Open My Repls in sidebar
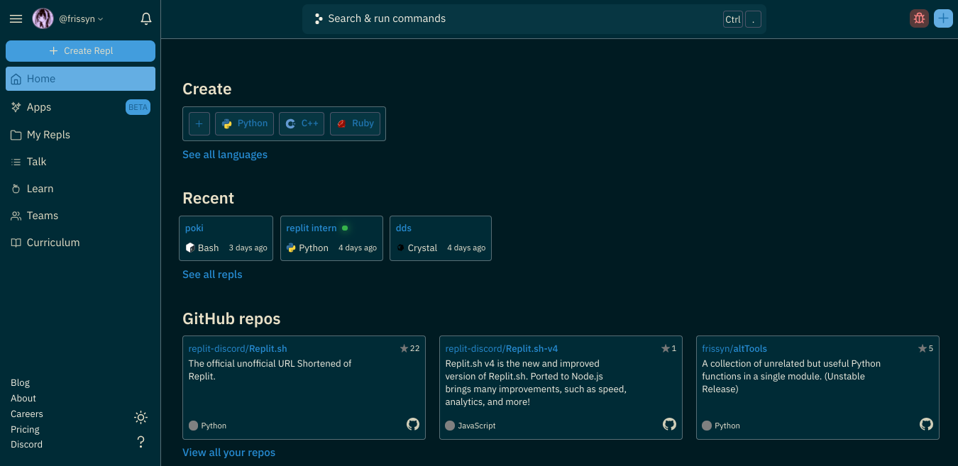Viewport: 958px width, 466px height. (x=48, y=135)
